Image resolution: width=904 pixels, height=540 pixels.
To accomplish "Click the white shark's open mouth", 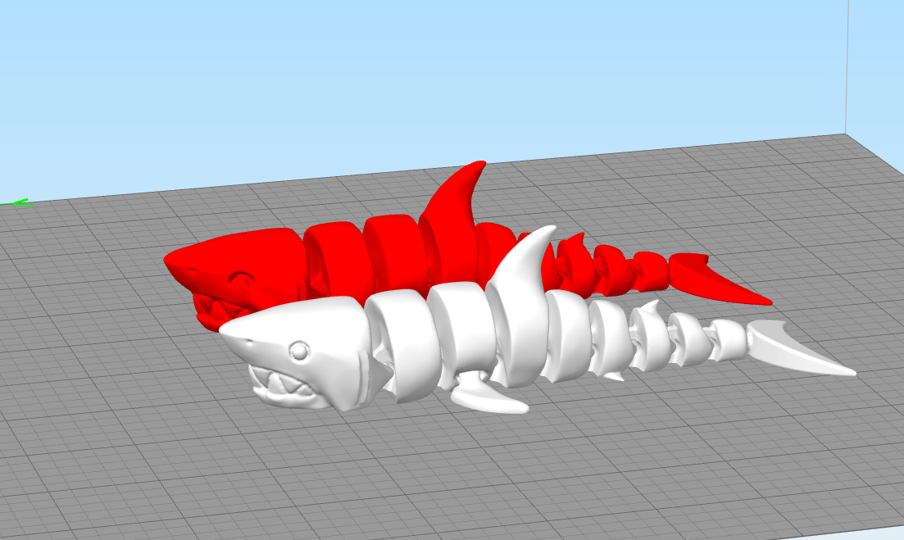I will pyautogui.click(x=283, y=386).
